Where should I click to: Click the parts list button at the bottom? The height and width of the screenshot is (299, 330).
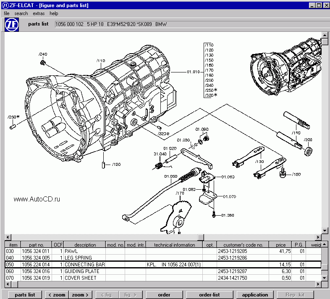pos(25,295)
